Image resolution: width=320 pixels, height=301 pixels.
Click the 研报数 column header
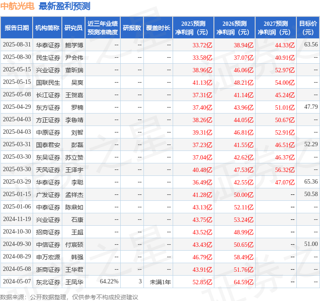[x=132, y=28]
